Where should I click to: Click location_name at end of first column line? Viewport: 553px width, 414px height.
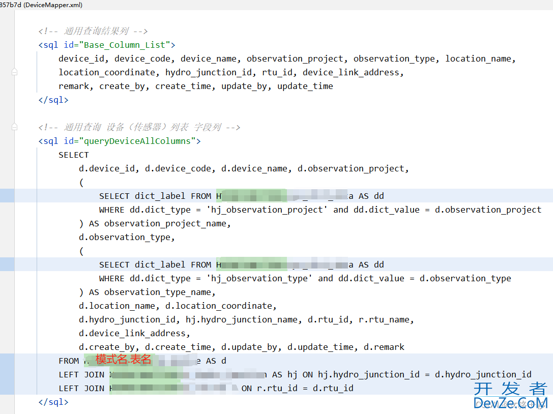[x=478, y=58]
